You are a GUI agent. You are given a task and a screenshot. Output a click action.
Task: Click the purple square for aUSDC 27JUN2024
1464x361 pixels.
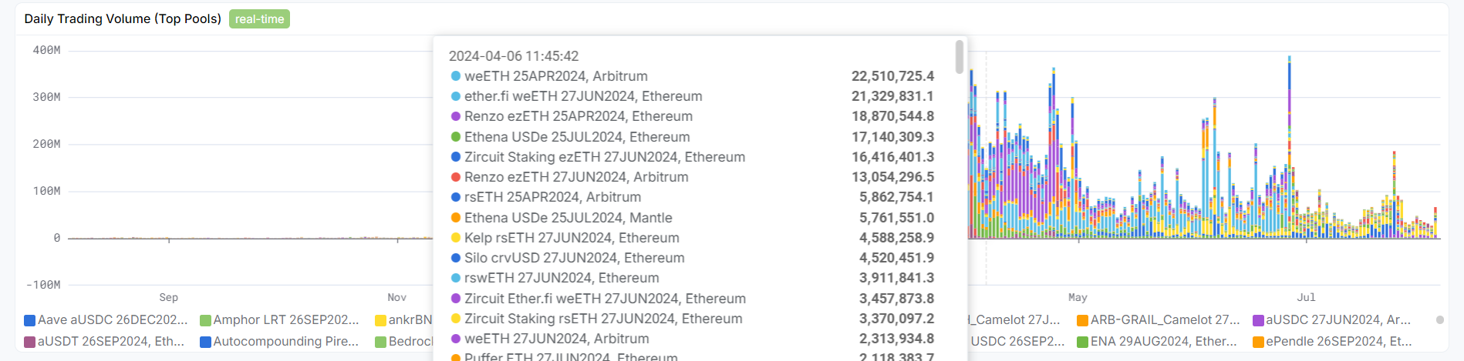pos(1259,320)
